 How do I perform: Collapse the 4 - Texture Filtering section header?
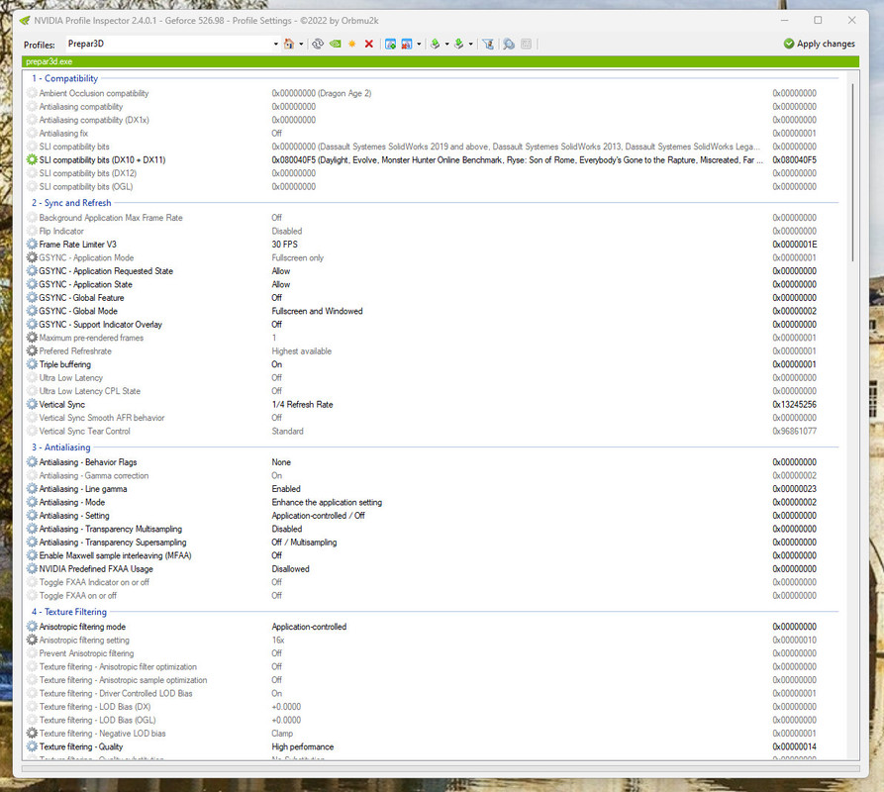[68, 612]
